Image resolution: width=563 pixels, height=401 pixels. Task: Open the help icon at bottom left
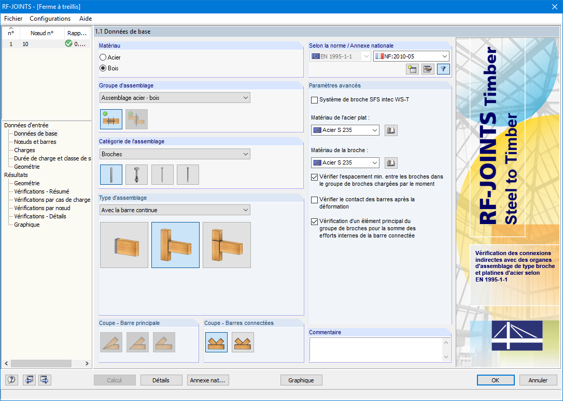coord(11,380)
